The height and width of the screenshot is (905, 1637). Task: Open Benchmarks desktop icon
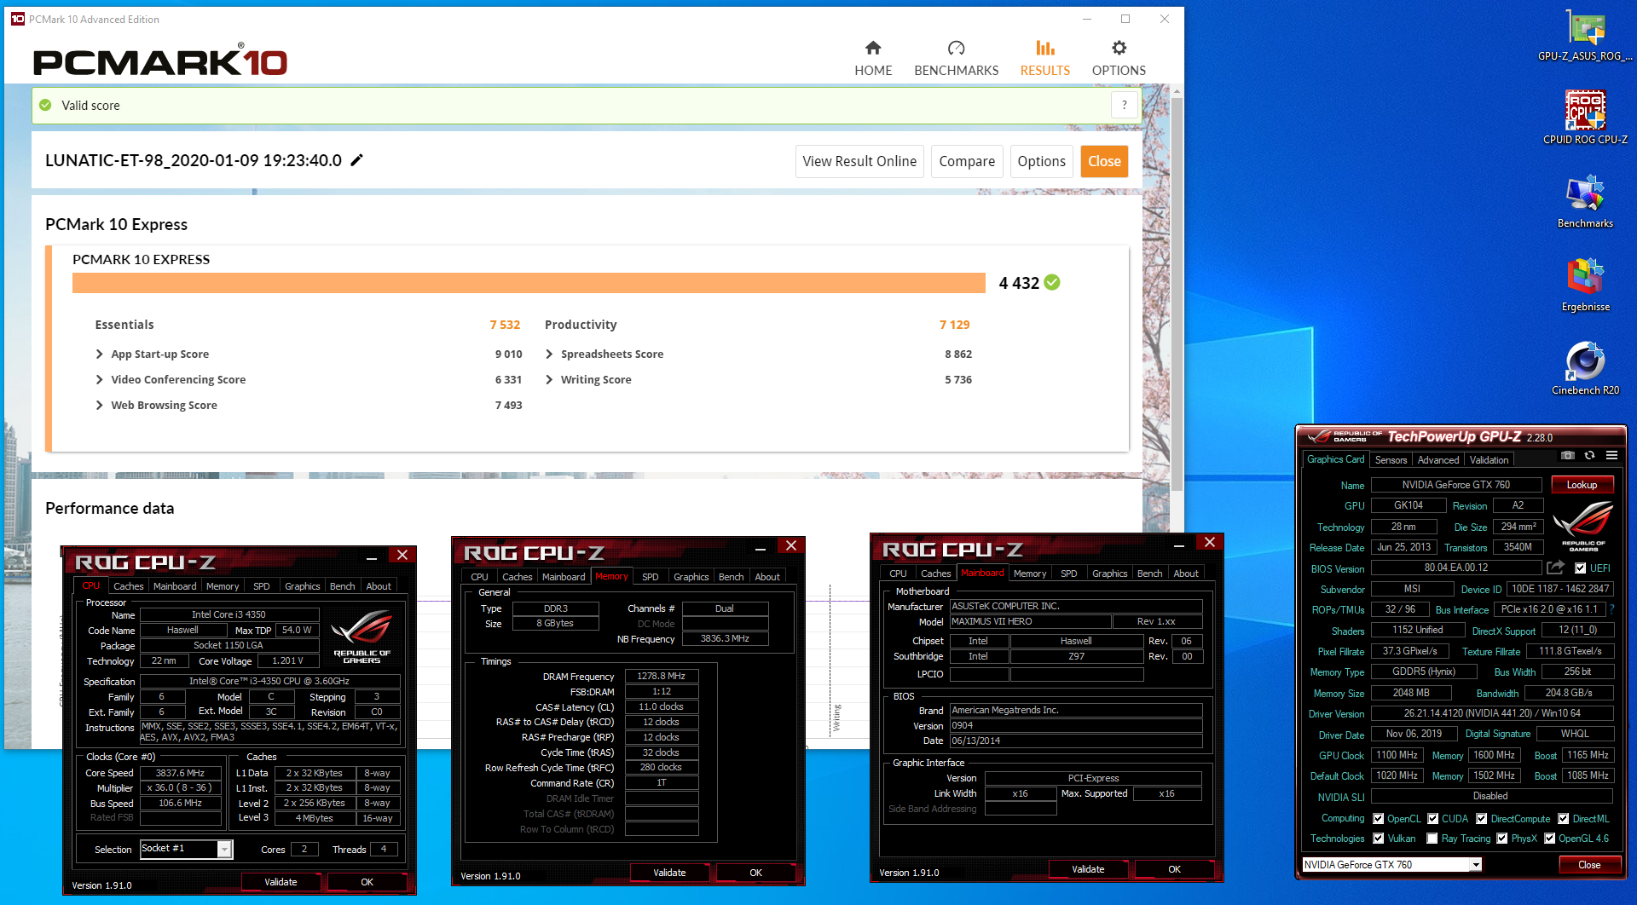[x=1585, y=201]
